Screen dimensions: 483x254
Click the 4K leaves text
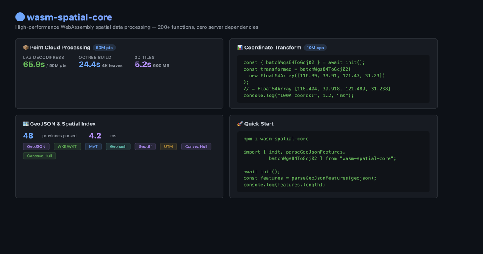point(112,65)
